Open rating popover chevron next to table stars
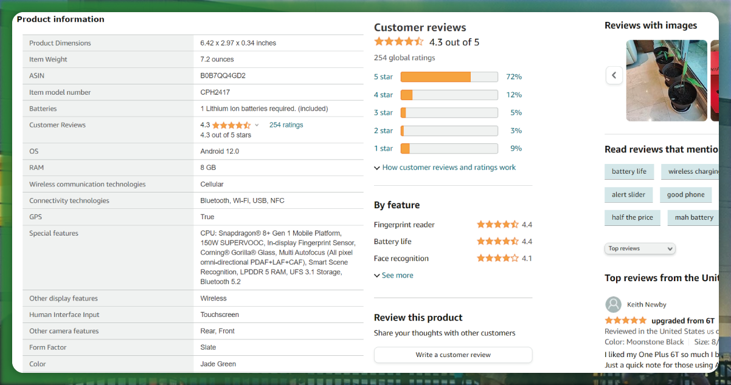 click(257, 125)
